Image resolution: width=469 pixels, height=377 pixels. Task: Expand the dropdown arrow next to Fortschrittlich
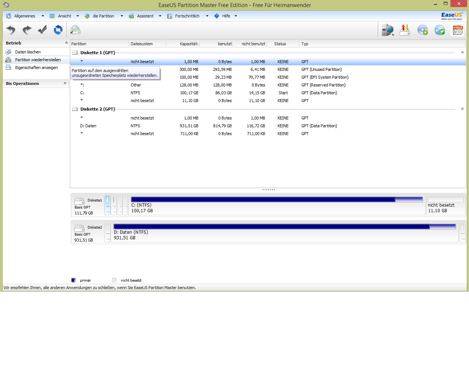[x=207, y=16]
